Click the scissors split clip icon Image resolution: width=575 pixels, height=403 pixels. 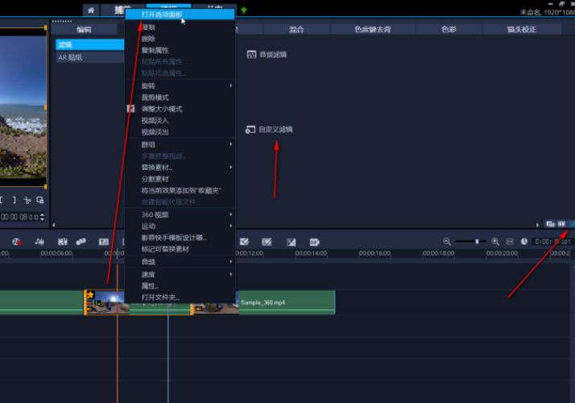pyautogui.click(x=27, y=200)
